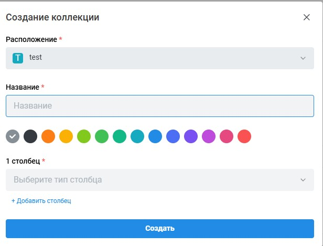Viewport: 323px width, 246px height.
Task: Click the teal T workspace icon
Action: pos(18,58)
